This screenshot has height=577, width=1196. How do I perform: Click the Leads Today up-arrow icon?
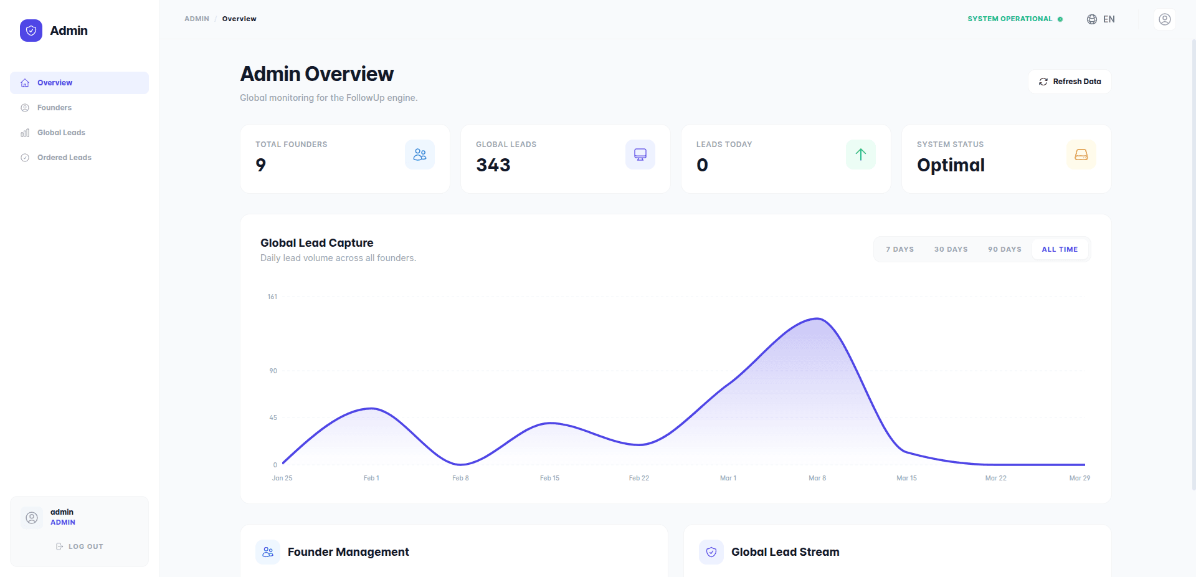[861, 155]
